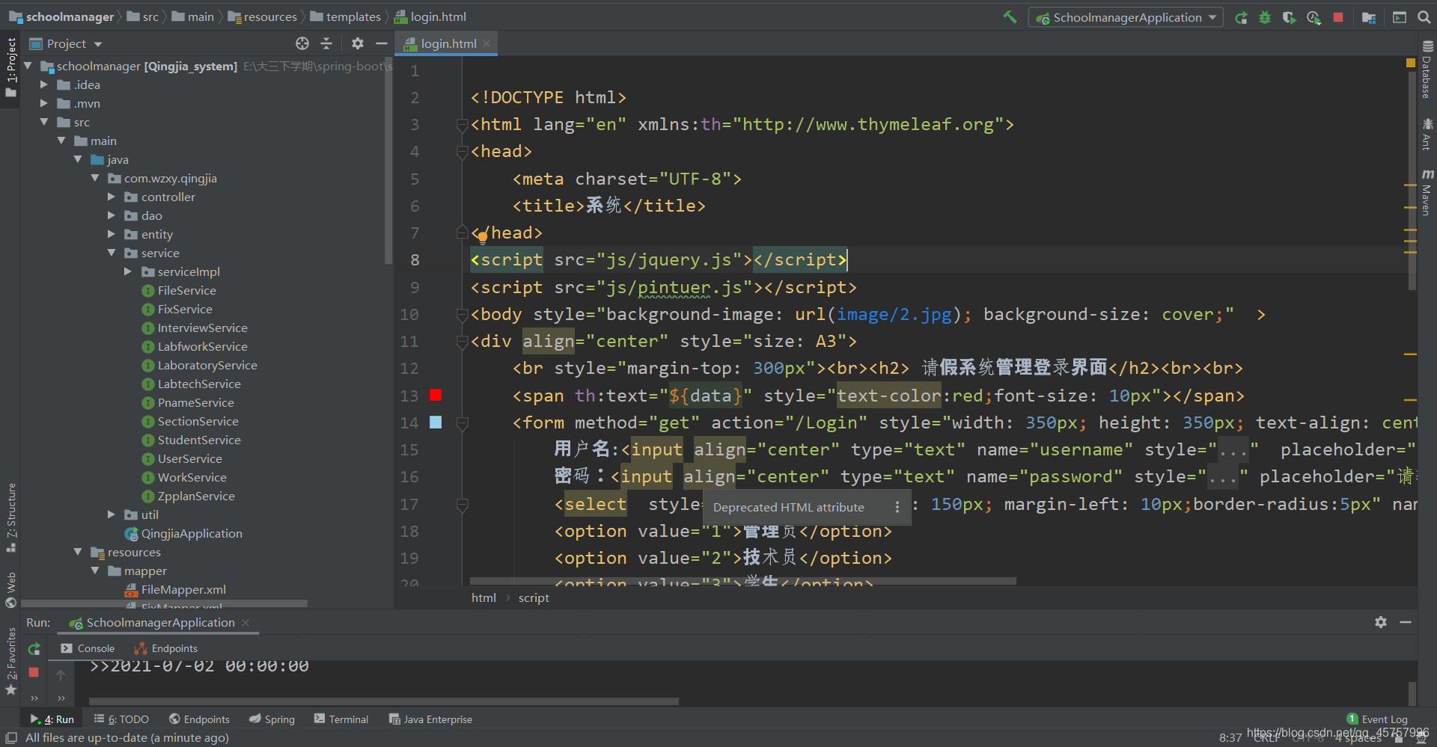Select the Console tab in Run panel
This screenshot has height=747, width=1437.
click(x=88, y=648)
